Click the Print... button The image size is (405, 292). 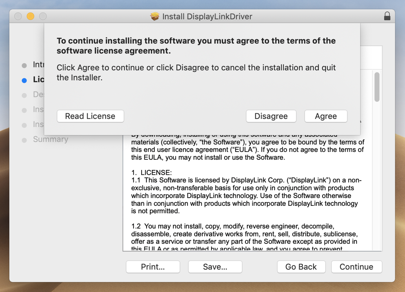coord(153,267)
